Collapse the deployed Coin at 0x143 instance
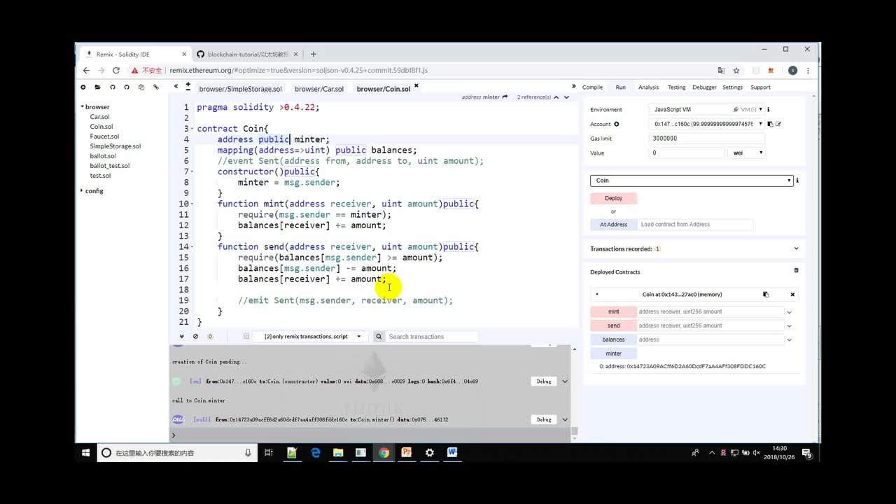The image size is (896, 504). coord(597,295)
